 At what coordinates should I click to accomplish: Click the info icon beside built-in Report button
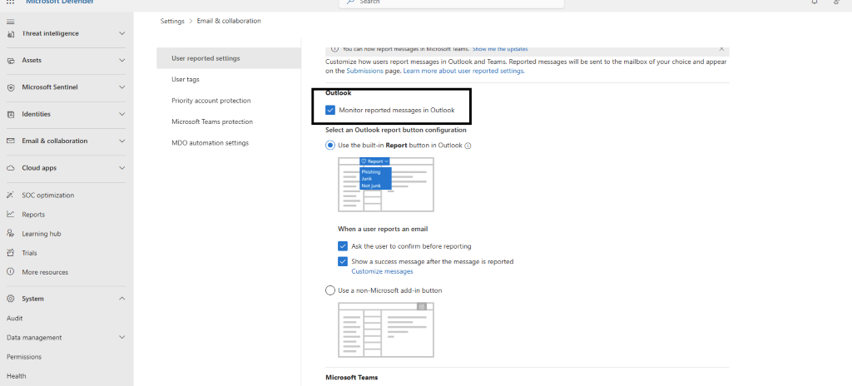pyautogui.click(x=468, y=146)
